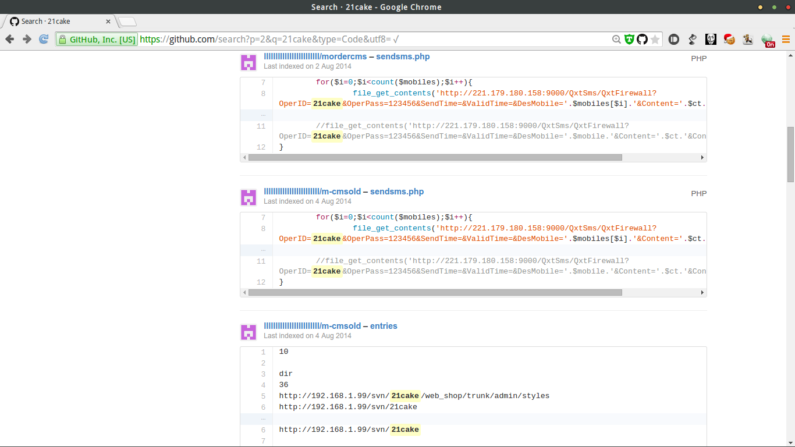Open the green shield T extension icon

click(629, 40)
